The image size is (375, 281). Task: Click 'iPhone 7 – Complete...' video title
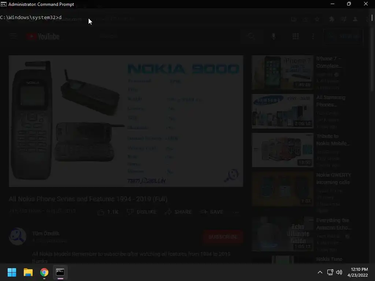[x=329, y=62]
